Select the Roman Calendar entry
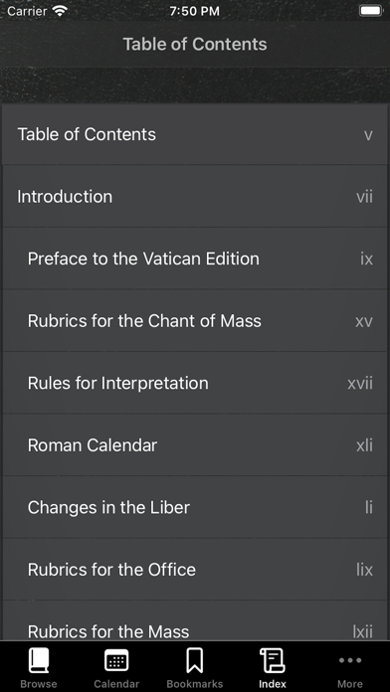Viewport: 390px width, 692px height. click(195, 445)
